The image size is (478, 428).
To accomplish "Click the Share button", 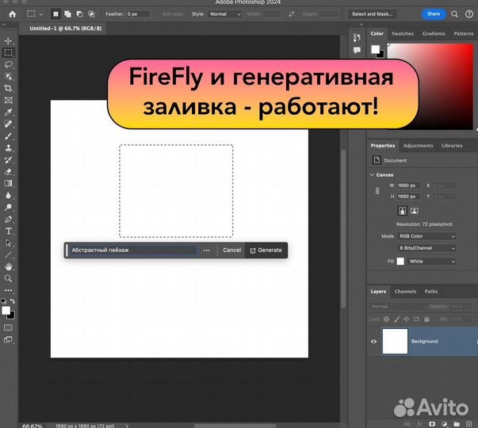I will (x=434, y=14).
